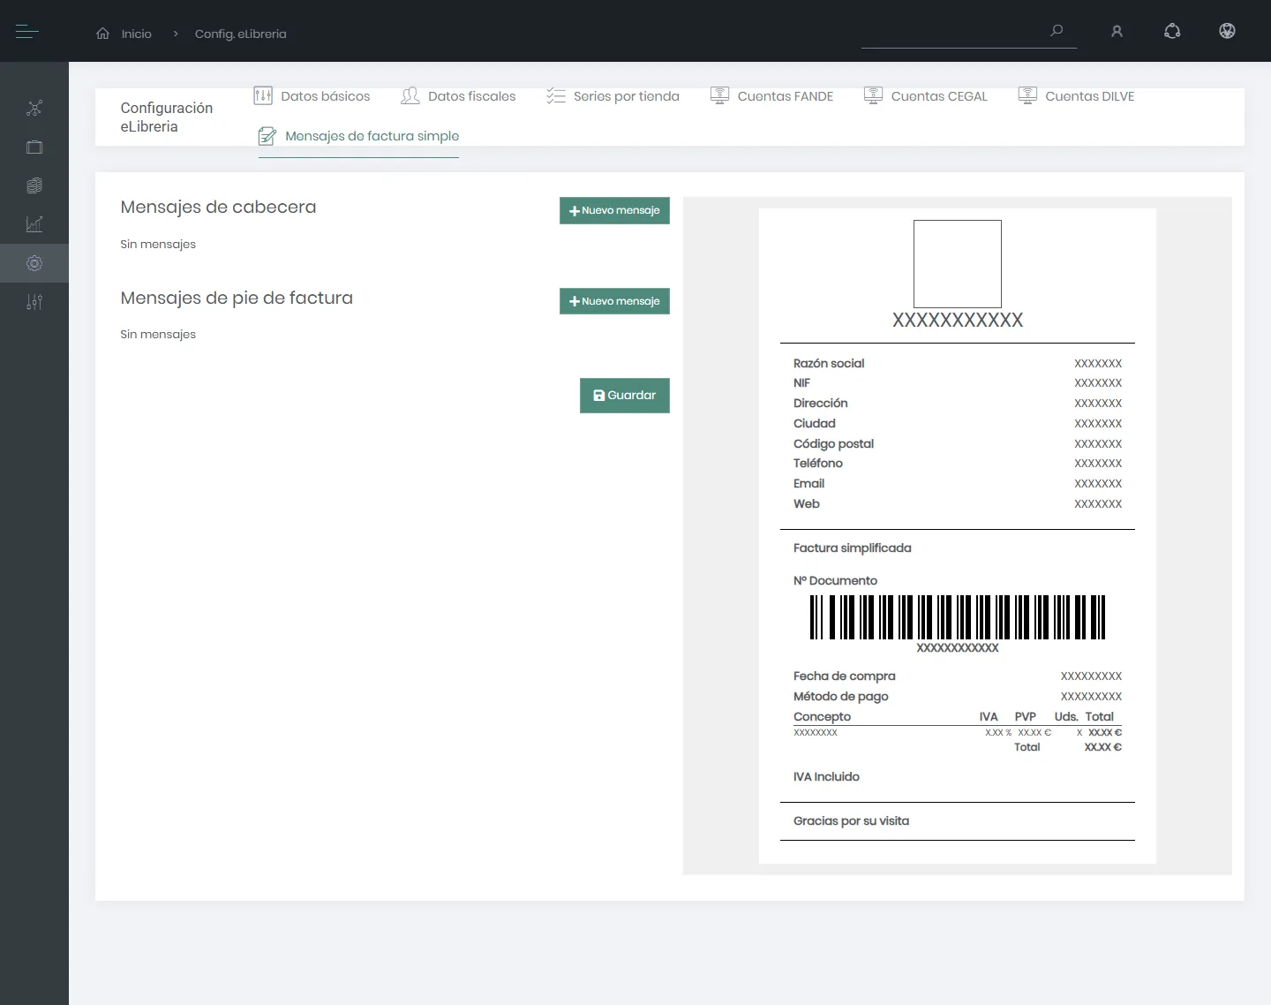Click the "Nº Documento" label in the preview

(x=835, y=581)
